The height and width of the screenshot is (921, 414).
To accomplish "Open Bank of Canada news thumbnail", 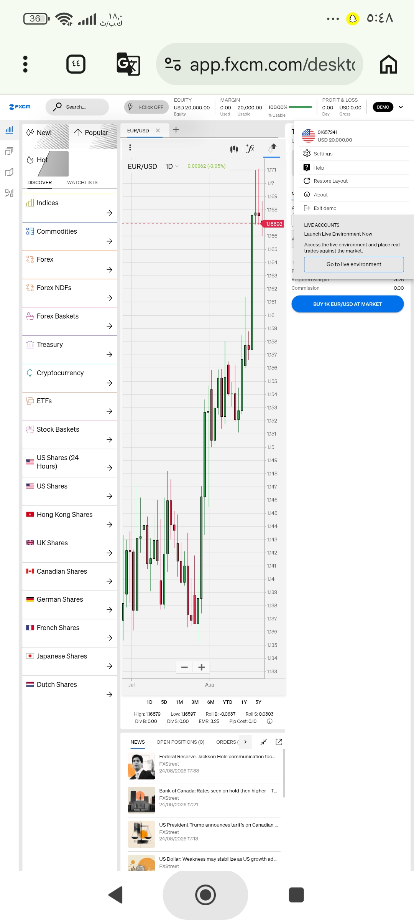I will pos(141,800).
